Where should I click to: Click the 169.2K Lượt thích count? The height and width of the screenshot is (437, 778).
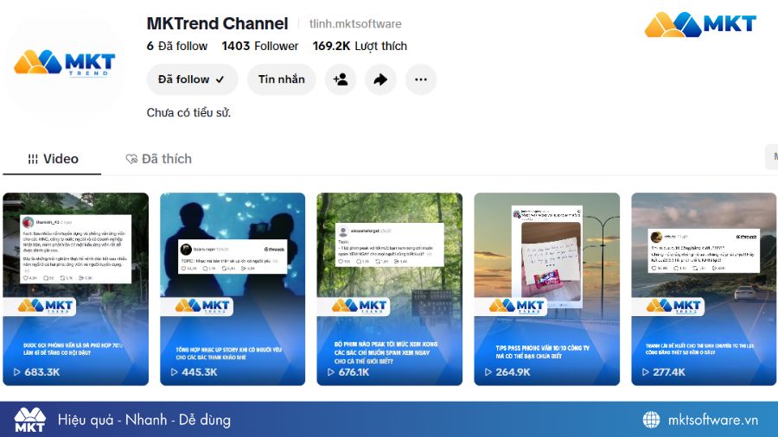(x=360, y=46)
